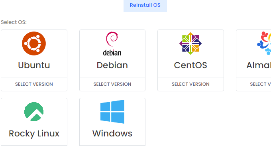This screenshot has width=271, height=146.
Task: Select the Windows name label
Action: (x=112, y=133)
